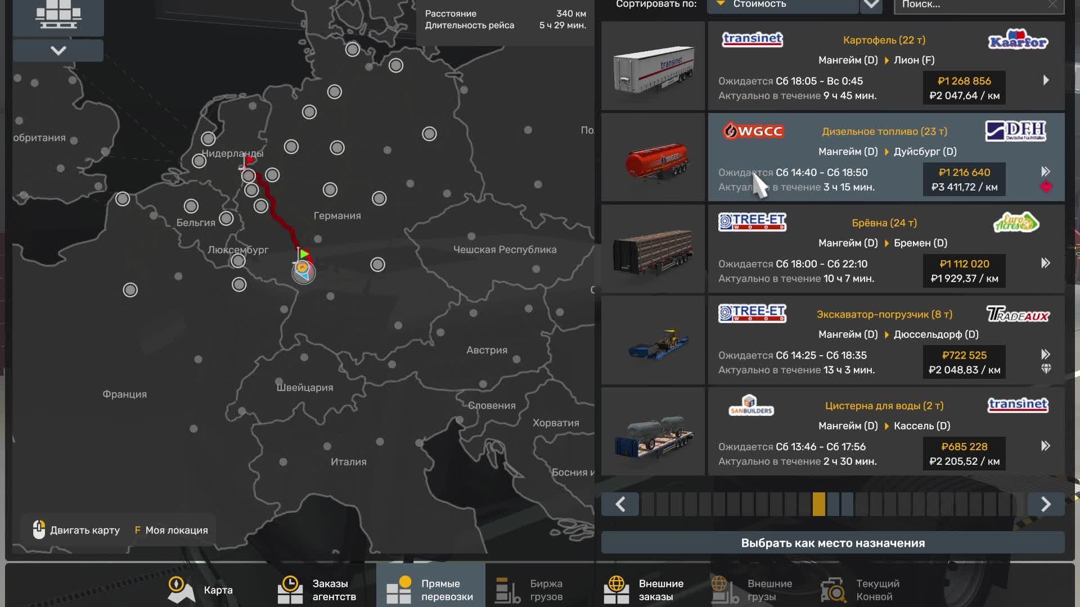Viewport: 1080px width, 607px height.
Task: Click the next page arrow in freight list
Action: tap(1045, 504)
